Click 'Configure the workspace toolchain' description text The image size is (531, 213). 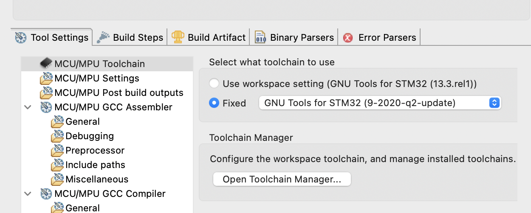coord(363,159)
